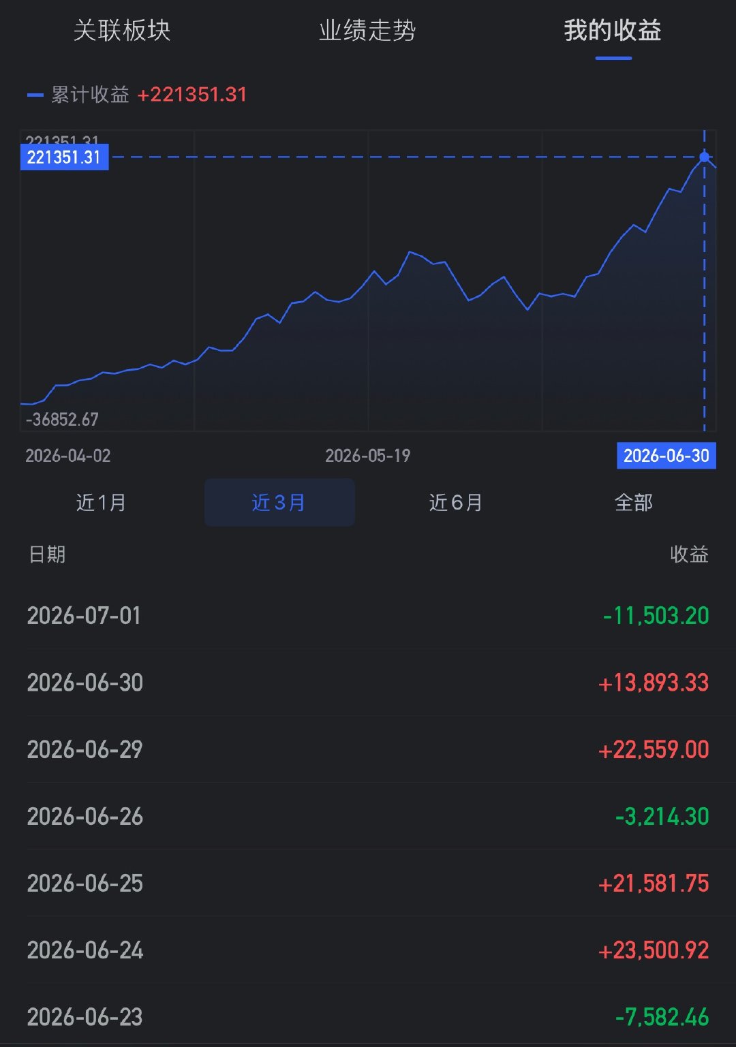Image resolution: width=736 pixels, height=1047 pixels.
Task: Click the +23,500.92 profit value
Action: (654, 950)
